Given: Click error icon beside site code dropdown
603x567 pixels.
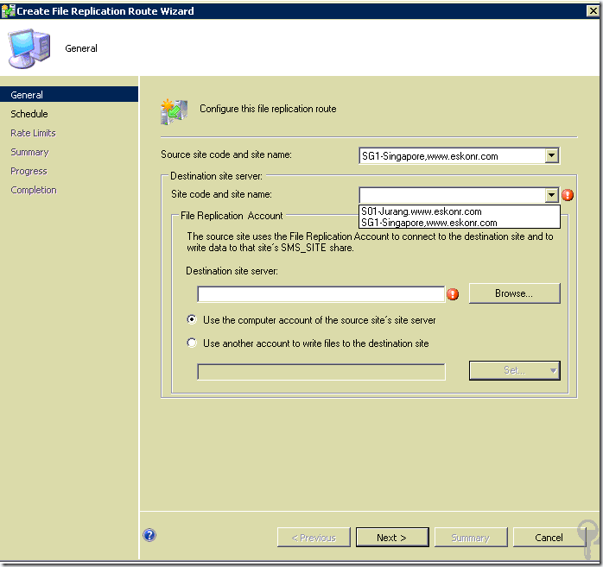Looking at the screenshot, I should [x=568, y=195].
